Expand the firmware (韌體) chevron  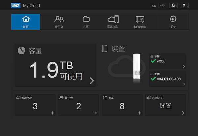click(184, 84)
